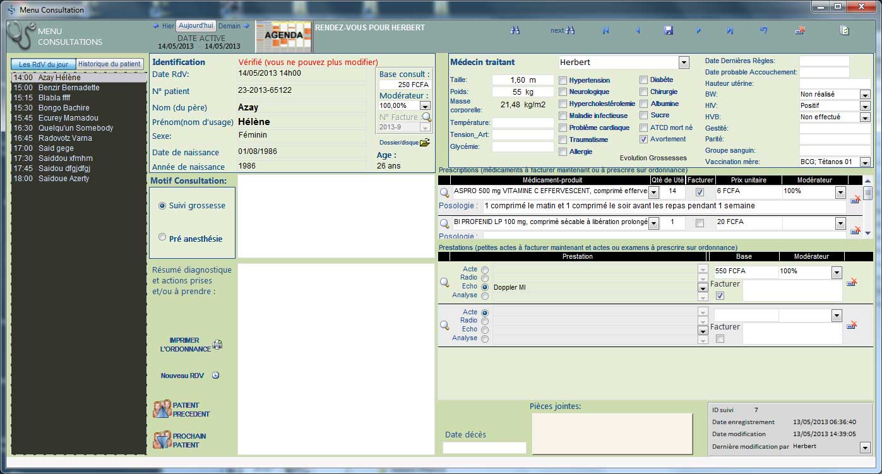Jump to last record in toolbar
882x474 pixels.
click(x=730, y=30)
